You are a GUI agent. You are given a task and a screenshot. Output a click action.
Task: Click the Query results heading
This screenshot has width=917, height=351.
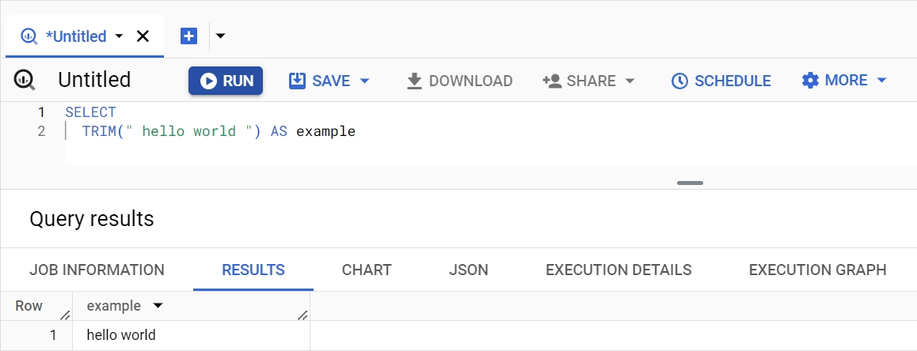[x=91, y=219]
